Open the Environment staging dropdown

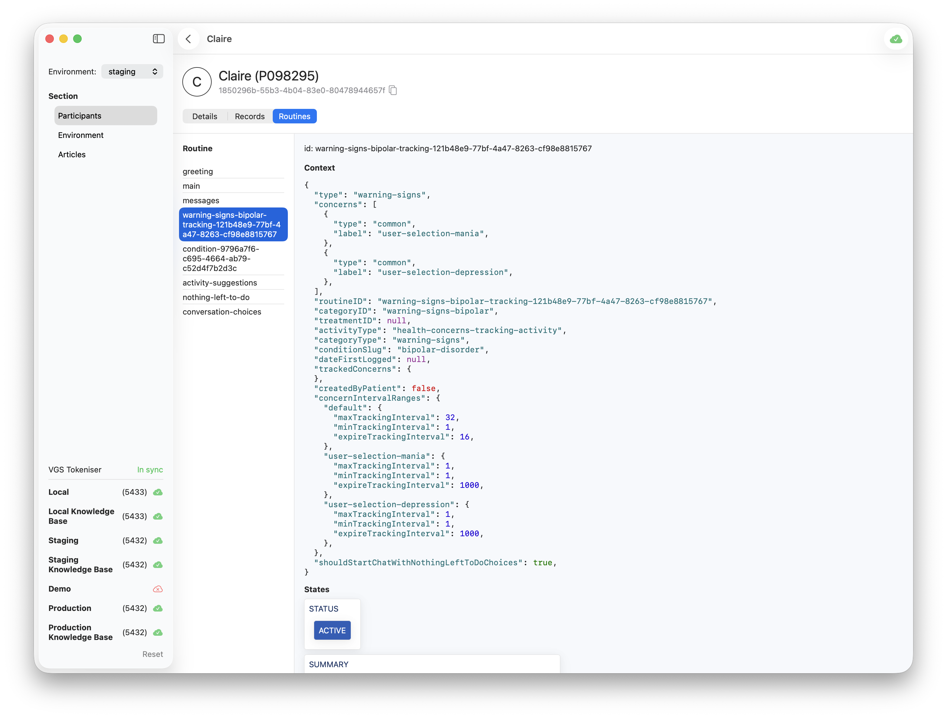[132, 71]
